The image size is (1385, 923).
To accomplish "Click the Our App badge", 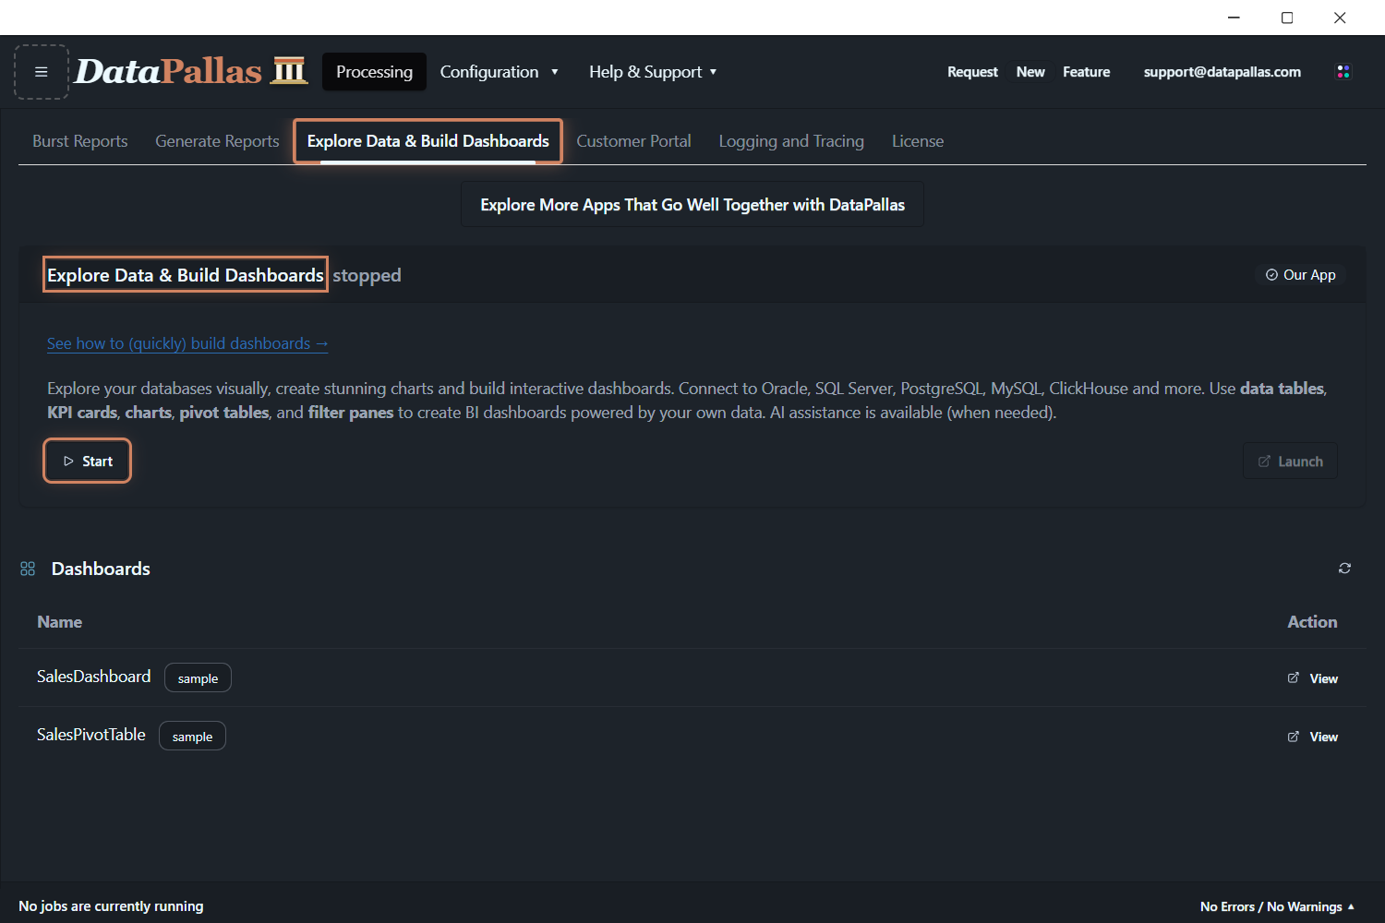I will click(1300, 275).
